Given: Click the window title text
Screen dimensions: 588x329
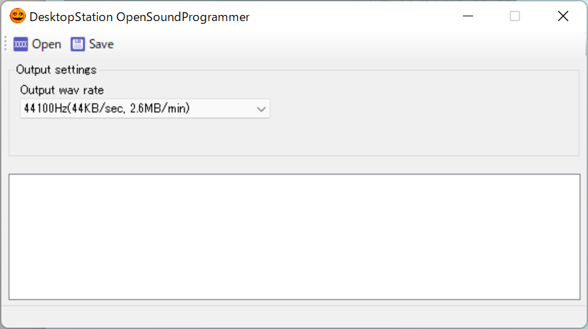Looking at the screenshot, I should [x=139, y=17].
